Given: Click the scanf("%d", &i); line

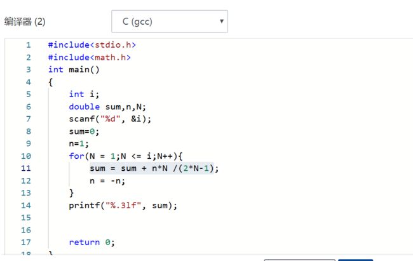Looking at the screenshot, I should point(110,119).
